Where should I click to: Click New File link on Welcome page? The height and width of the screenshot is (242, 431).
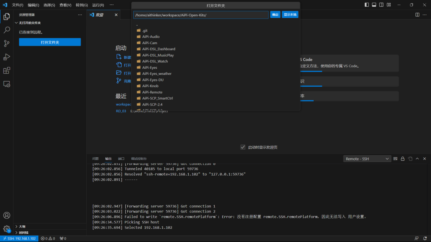(124, 57)
